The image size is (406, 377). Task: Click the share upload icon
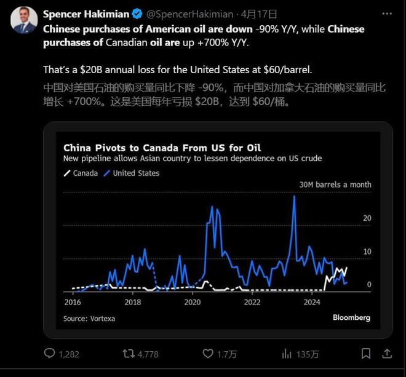387,354
